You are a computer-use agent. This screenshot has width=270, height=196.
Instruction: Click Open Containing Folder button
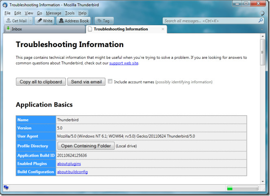pyautogui.click(x=86, y=146)
